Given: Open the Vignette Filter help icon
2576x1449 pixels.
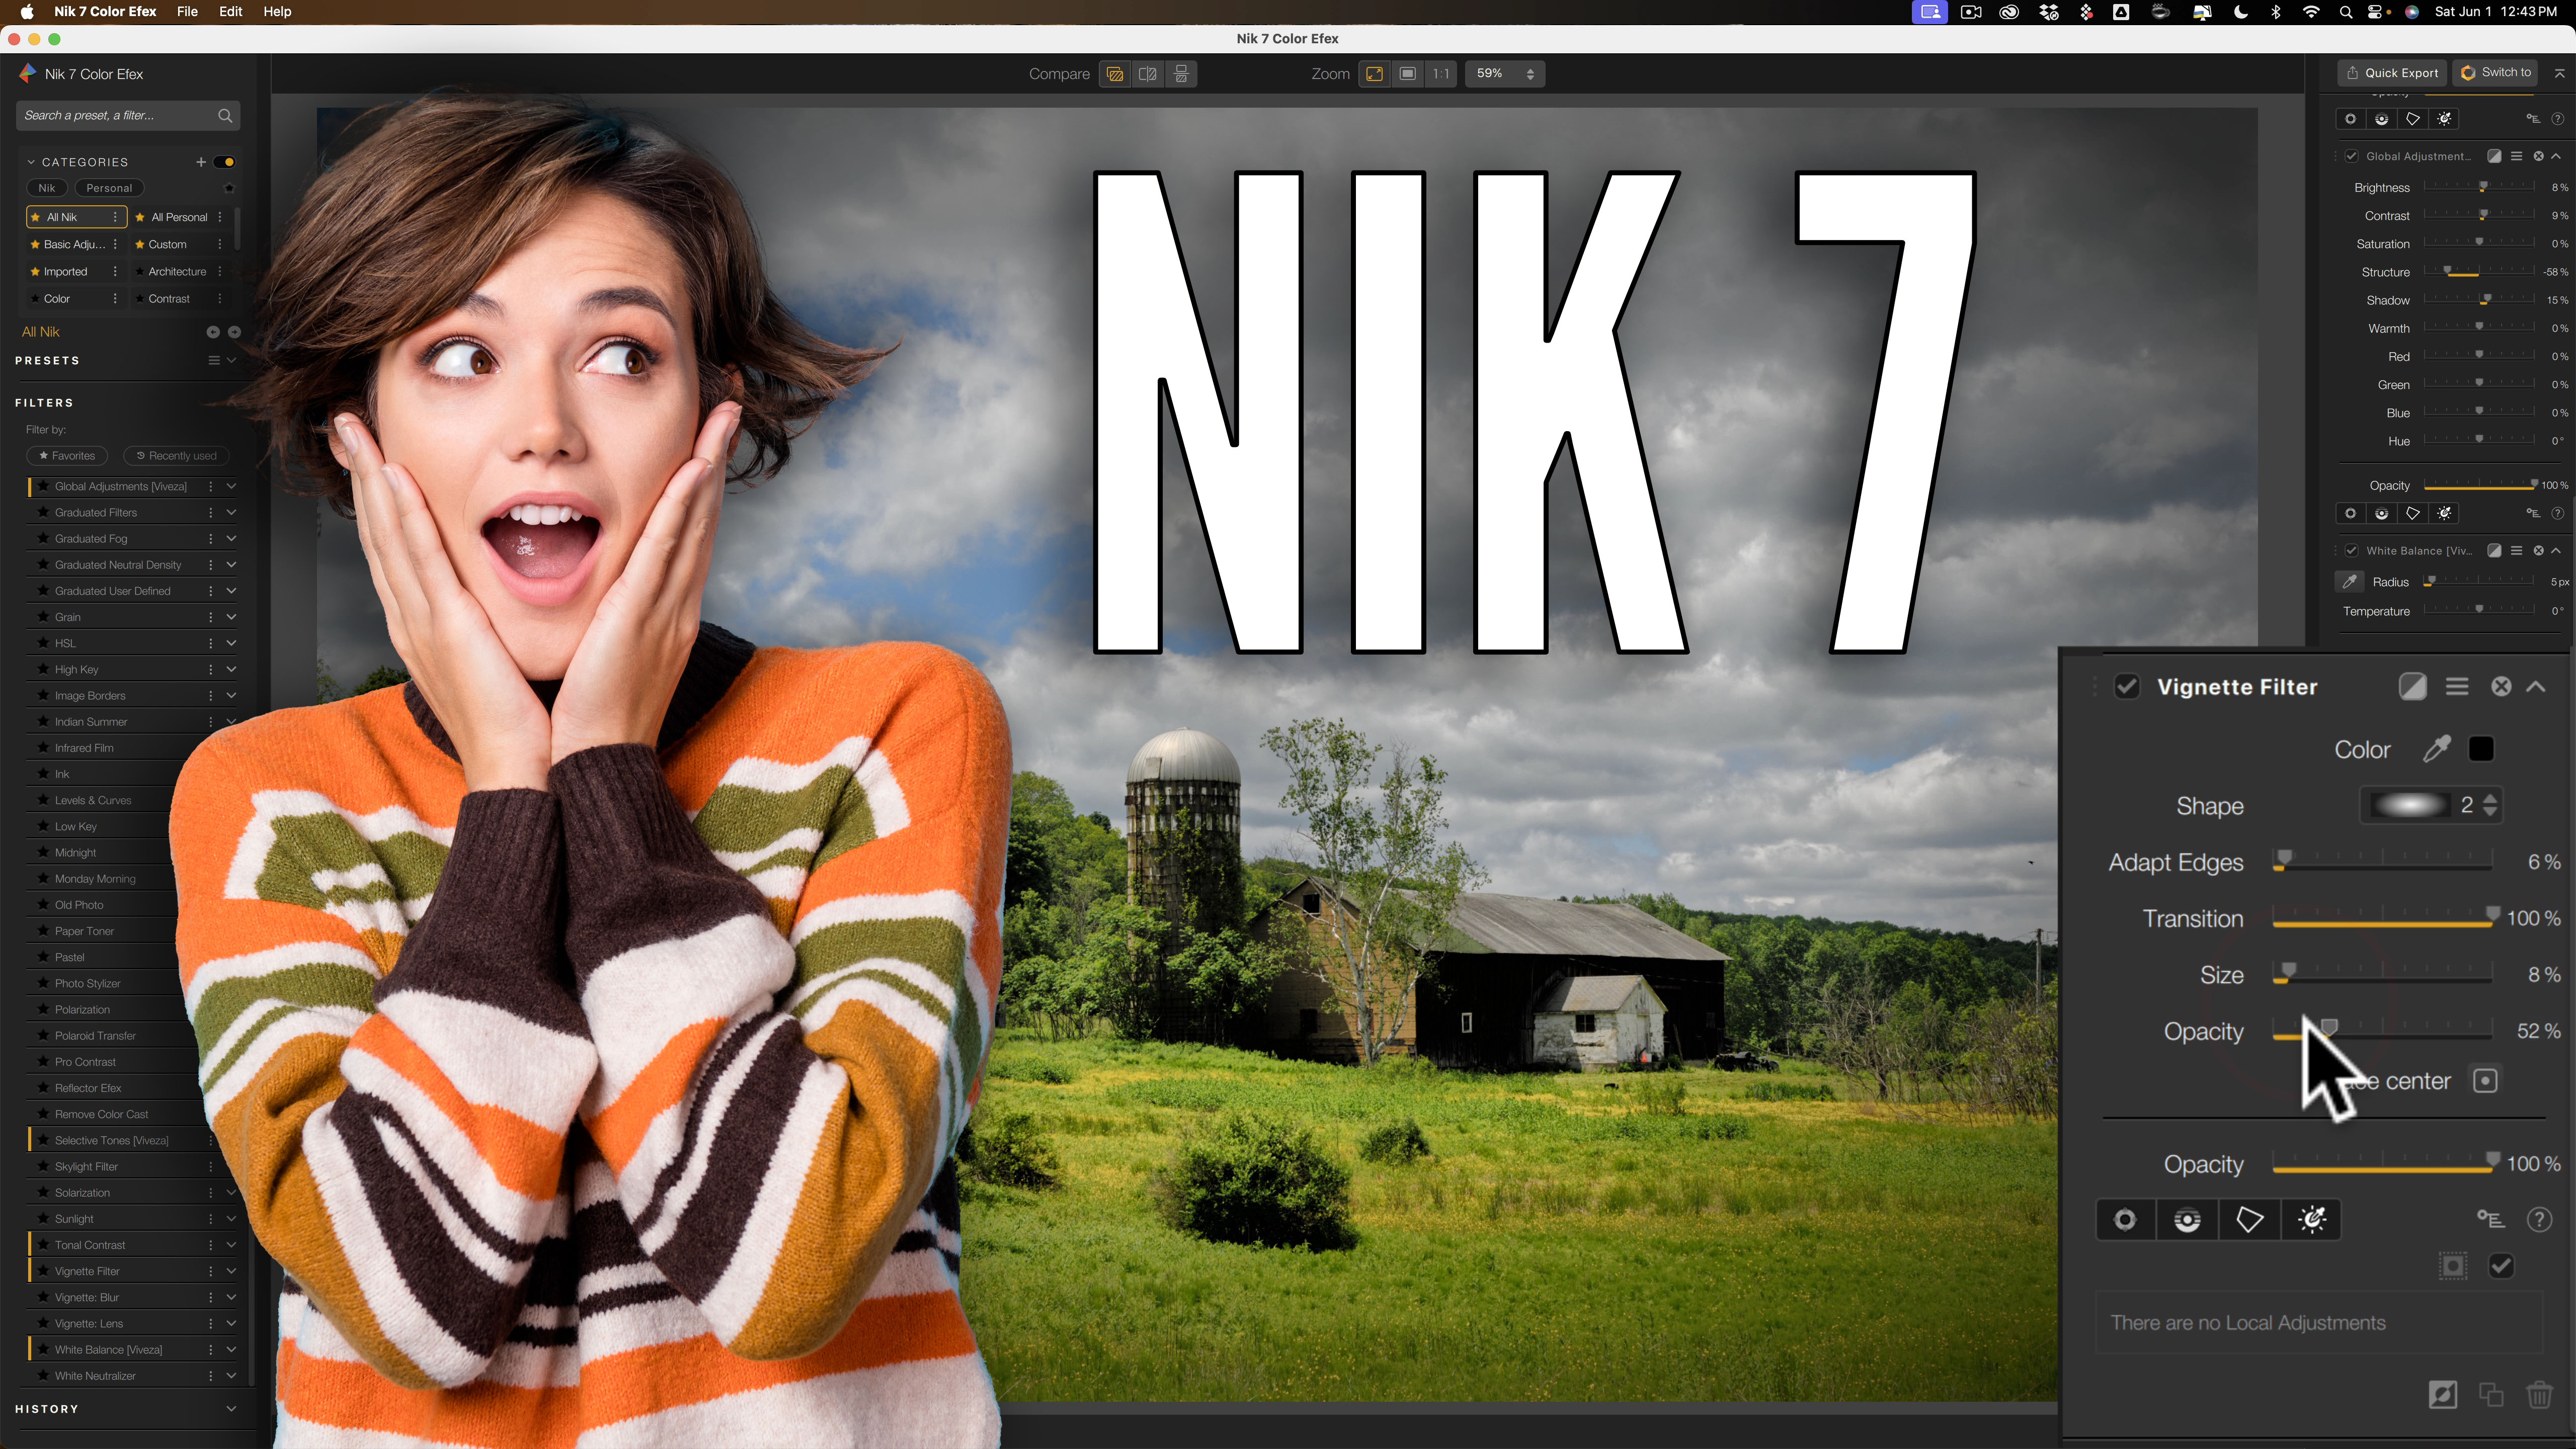Looking at the screenshot, I should 2539,1219.
